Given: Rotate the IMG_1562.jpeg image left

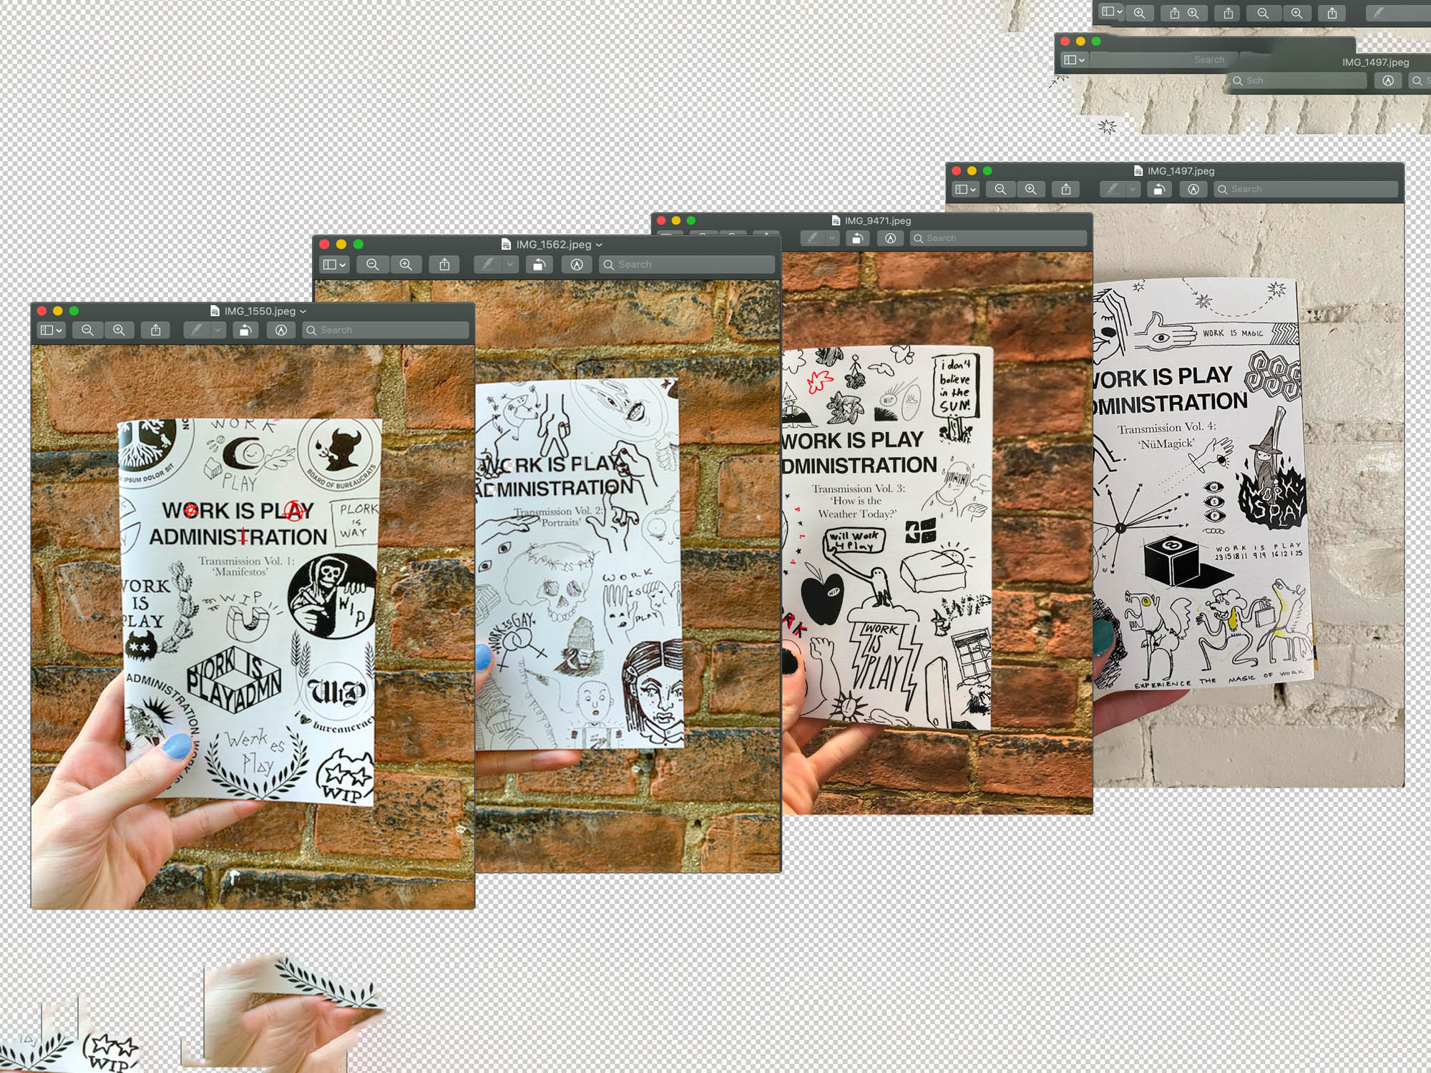Looking at the screenshot, I should click(539, 264).
